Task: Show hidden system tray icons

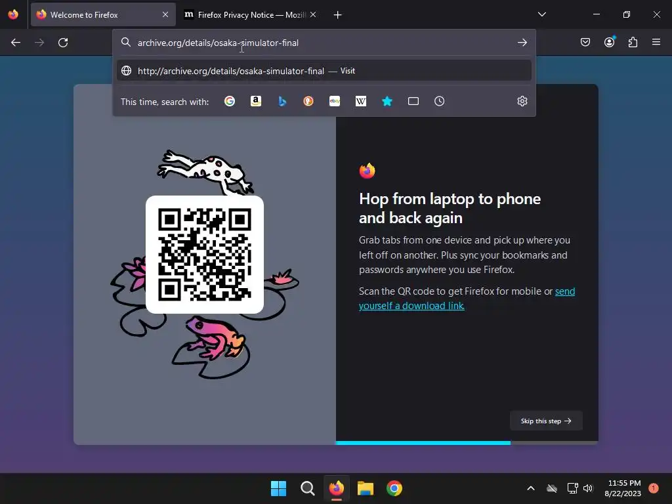Action: coord(530,488)
